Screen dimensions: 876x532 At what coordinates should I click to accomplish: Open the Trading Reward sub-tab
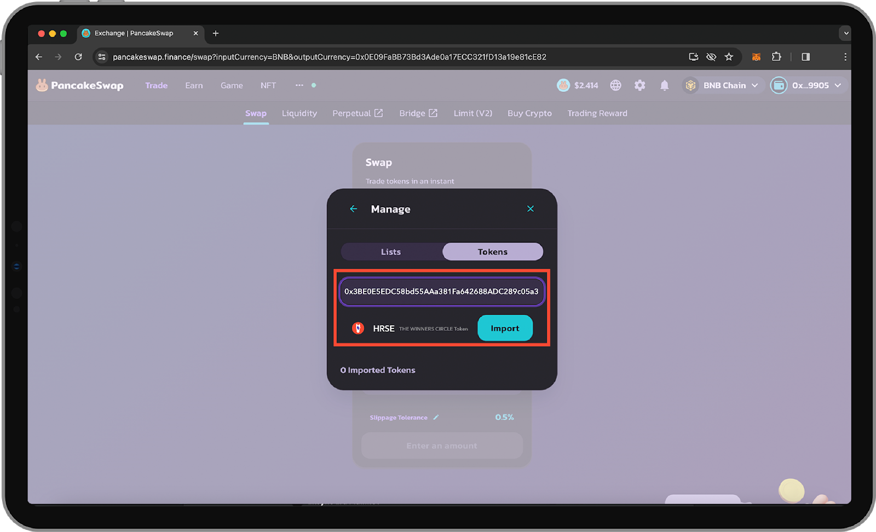coord(597,113)
